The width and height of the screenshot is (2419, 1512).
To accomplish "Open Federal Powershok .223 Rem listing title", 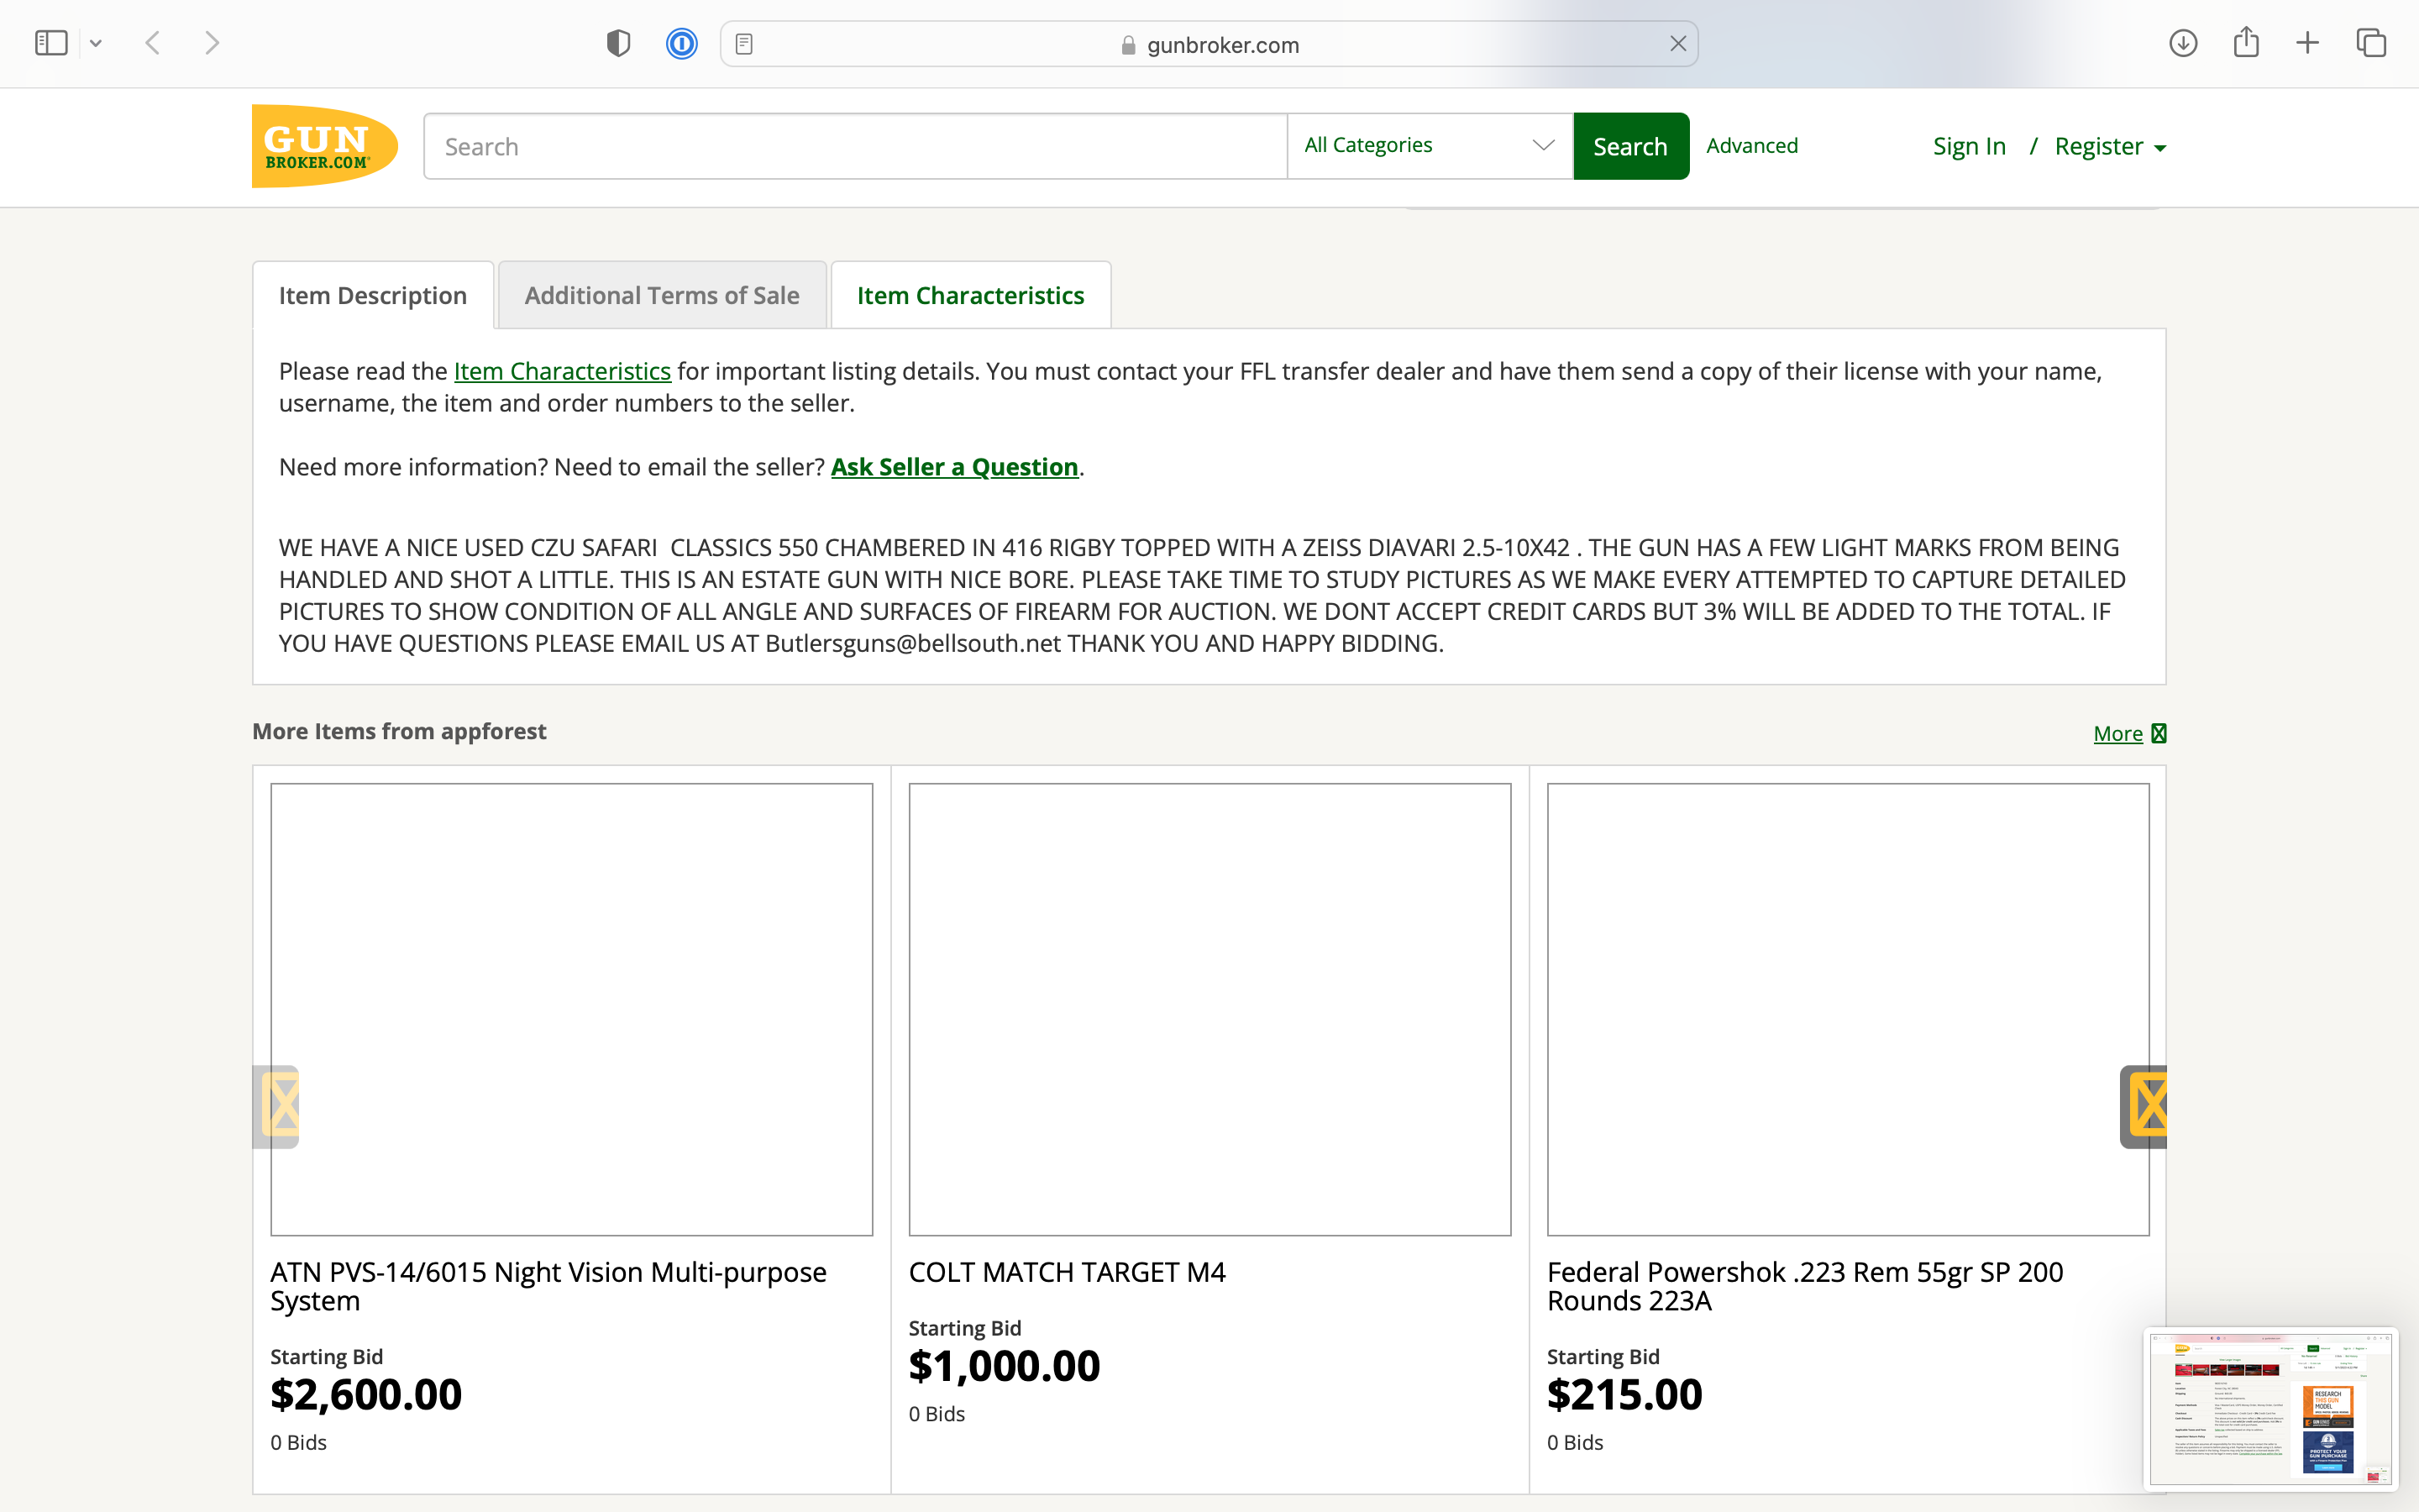I will (x=1805, y=1286).
